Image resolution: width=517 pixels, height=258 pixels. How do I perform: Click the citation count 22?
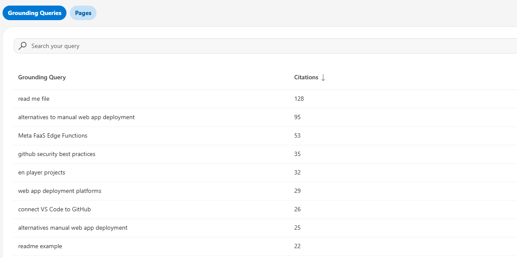tap(298, 246)
